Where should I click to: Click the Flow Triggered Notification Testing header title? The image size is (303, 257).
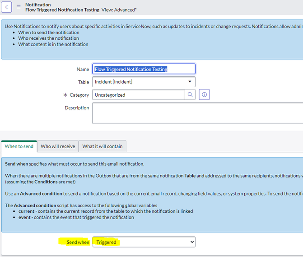pyautogui.click(x=62, y=10)
